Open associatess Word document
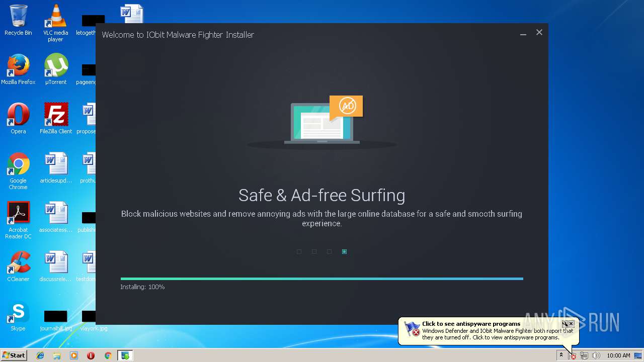 55,217
